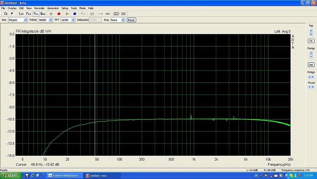
Task: Click the 'R:-80.8dB' status bar entry
Action: tap(270, 170)
